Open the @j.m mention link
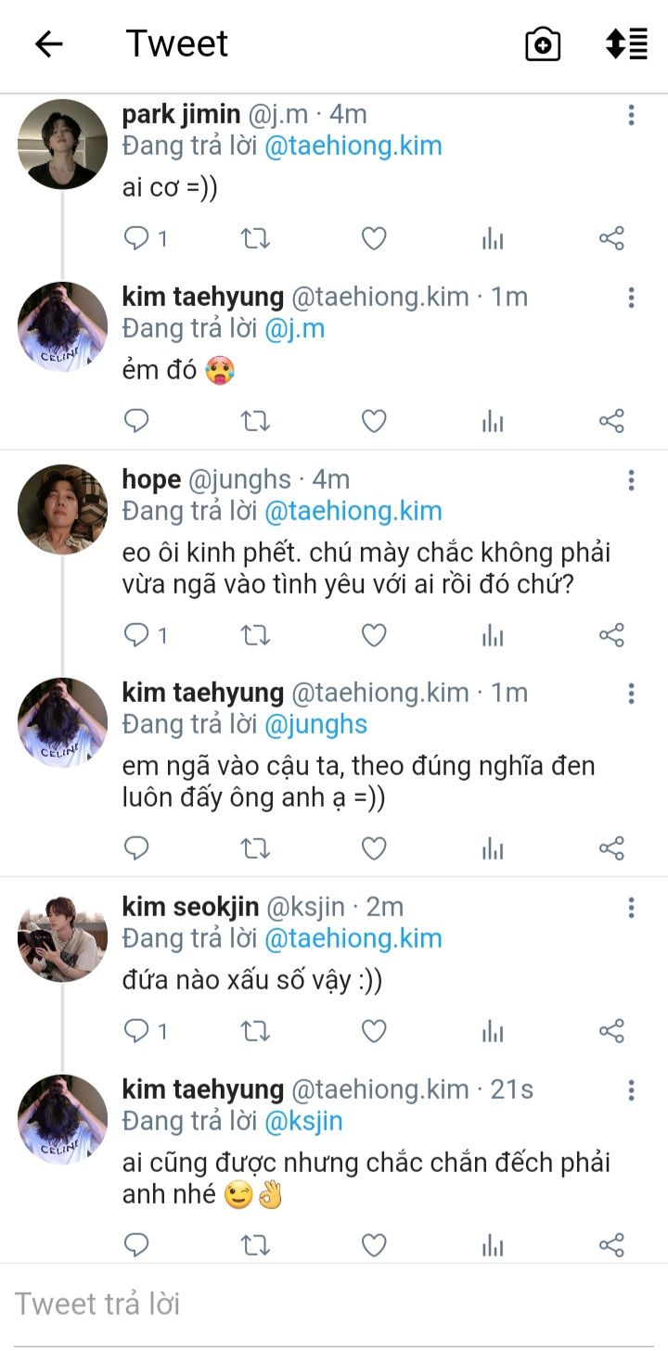 [x=295, y=328]
